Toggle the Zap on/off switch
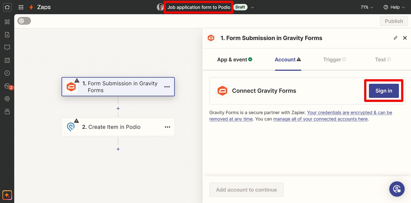 [24, 21]
